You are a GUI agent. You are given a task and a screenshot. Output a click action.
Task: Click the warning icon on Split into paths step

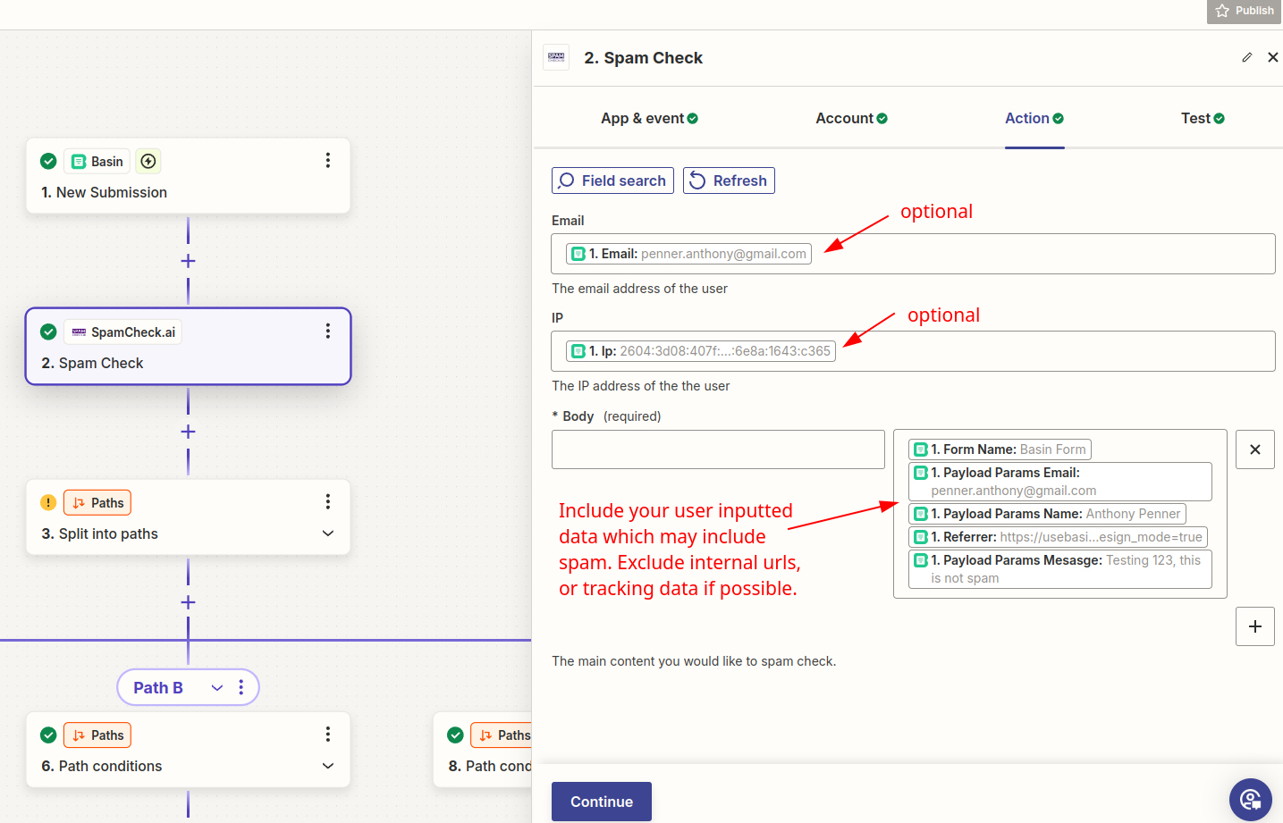[x=48, y=503]
